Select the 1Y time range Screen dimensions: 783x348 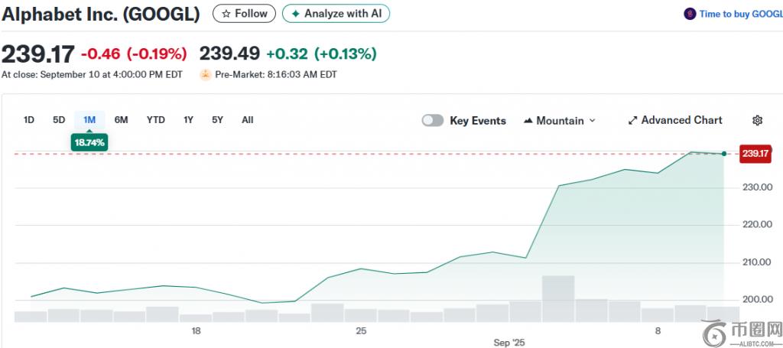(188, 120)
